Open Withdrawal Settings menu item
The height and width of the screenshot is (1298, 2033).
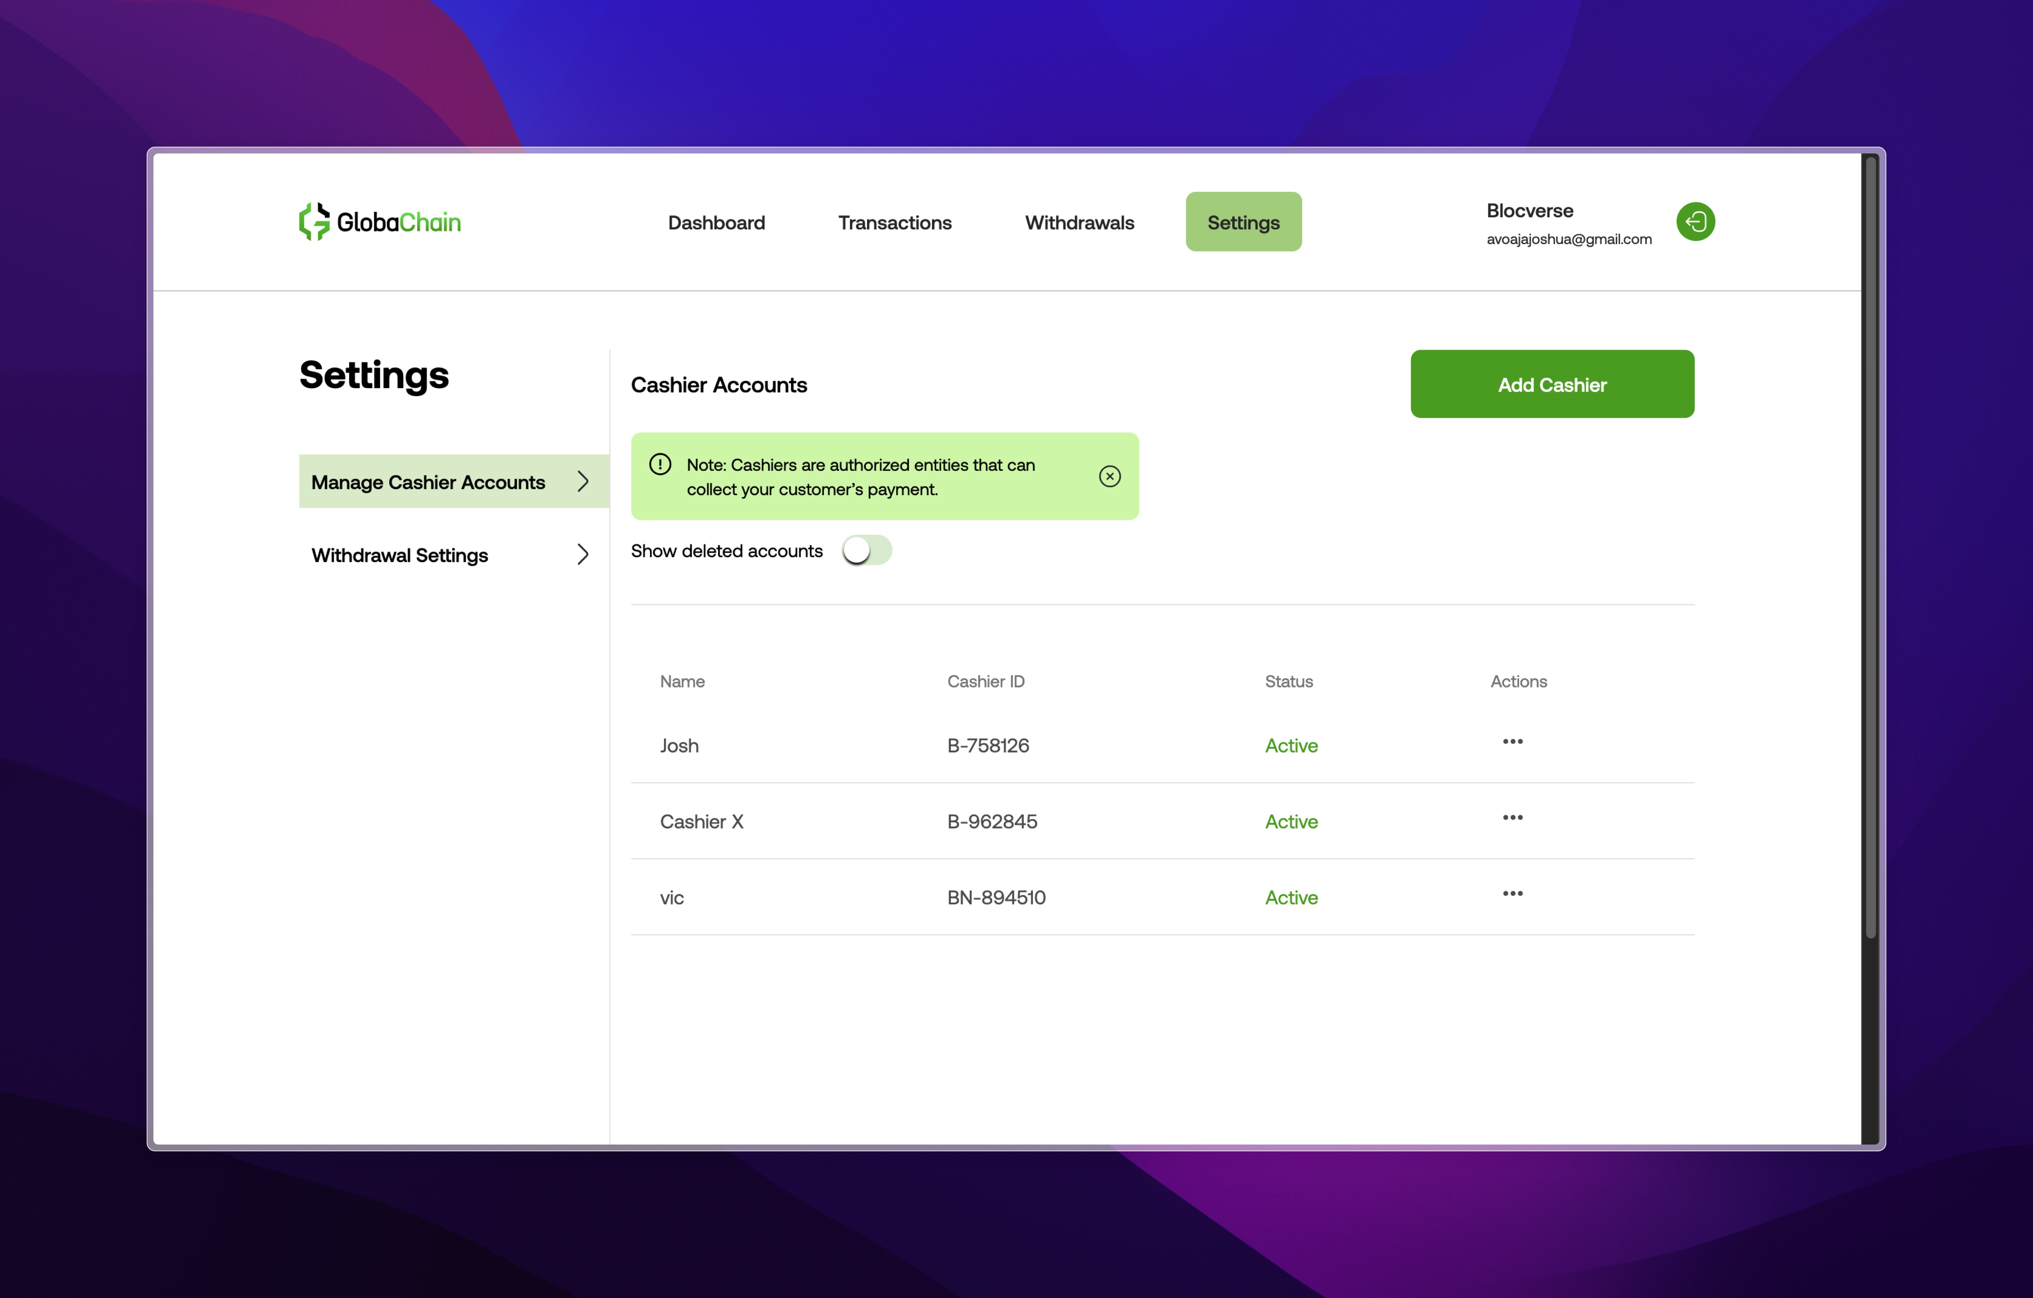pos(454,555)
